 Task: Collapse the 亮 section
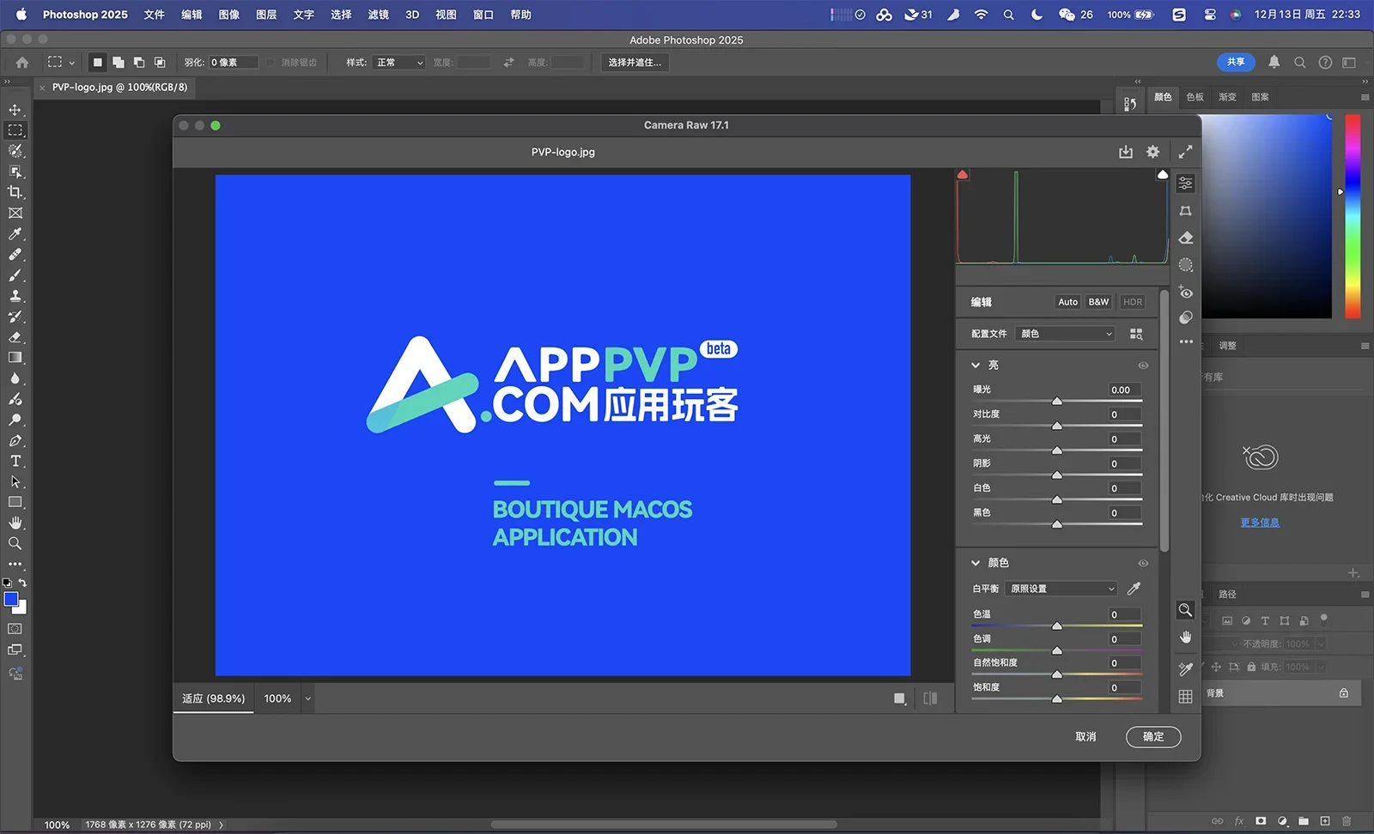point(976,366)
